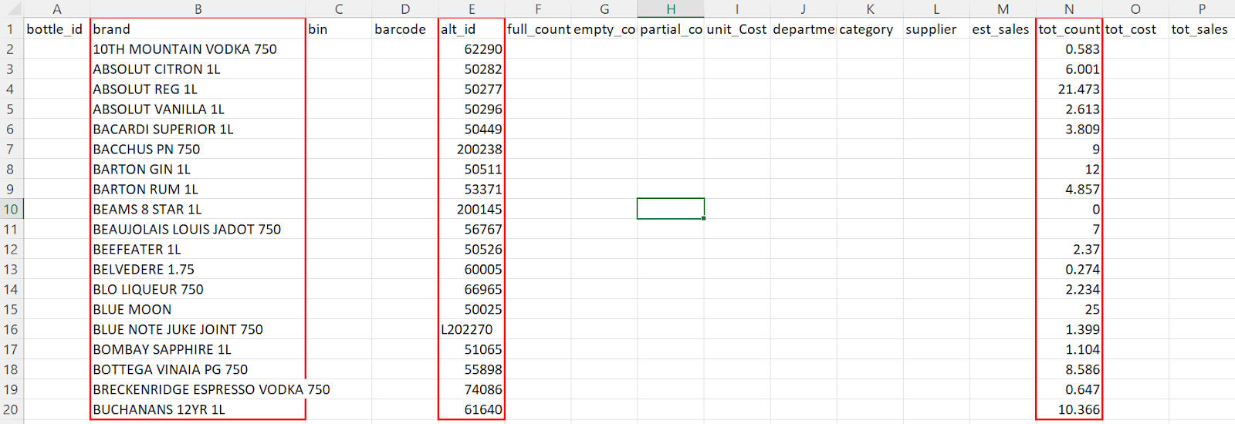Click the 'tot_count' header cell
Screen dimensions: 1235x424
tap(1069, 29)
